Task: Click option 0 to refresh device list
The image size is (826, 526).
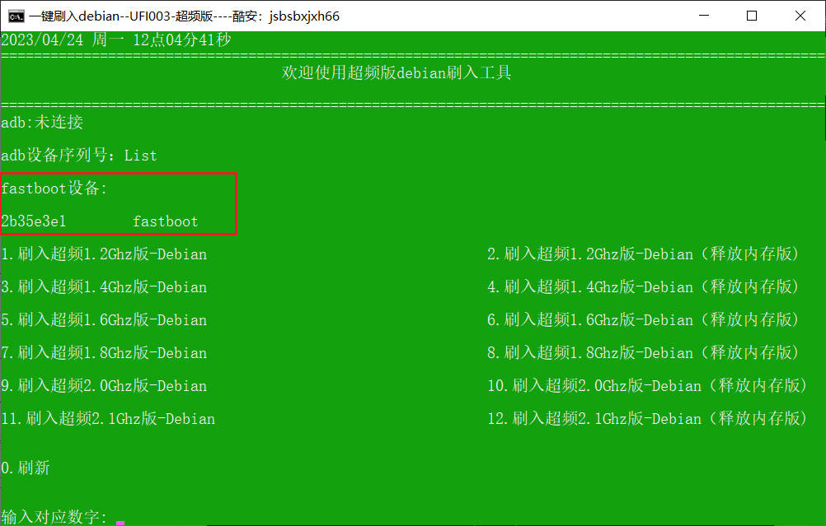Action: pos(27,468)
